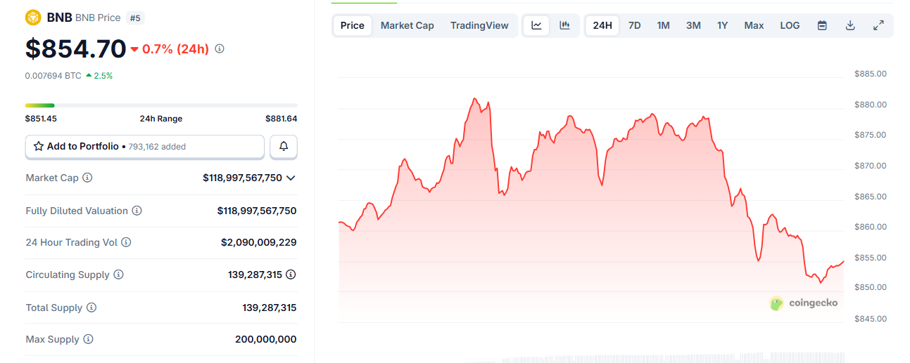Click the $850.00 axis label
Image resolution: width=910 pixels, height=363 pixels.
(x=870, y=287)
